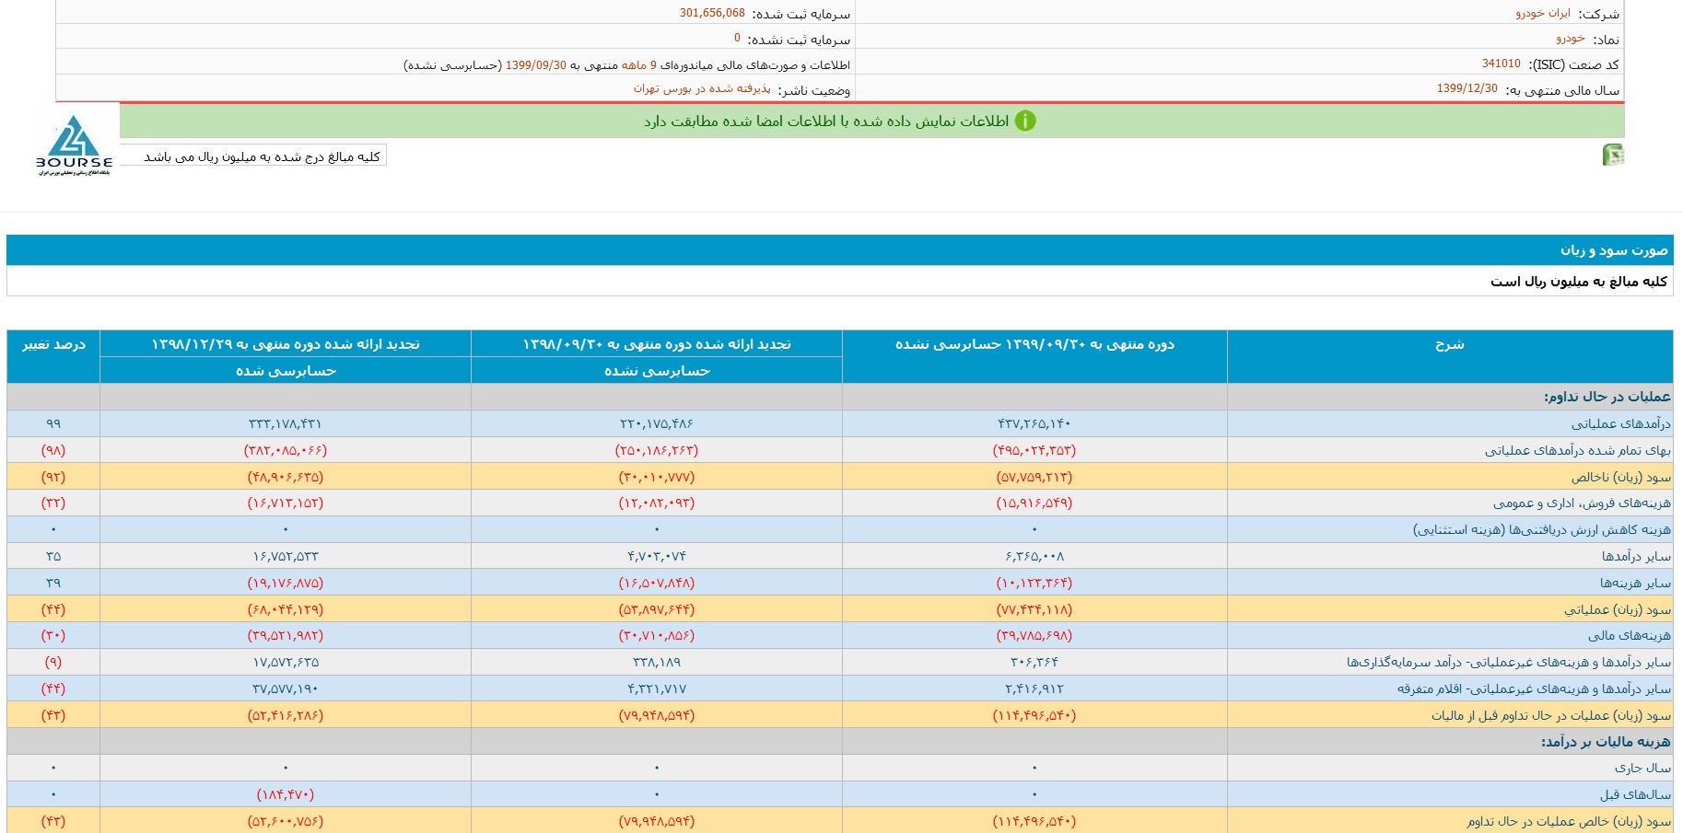Click operating loss value (۷۷,۴۳۴,۱۱۸)

pos(1034,609)
